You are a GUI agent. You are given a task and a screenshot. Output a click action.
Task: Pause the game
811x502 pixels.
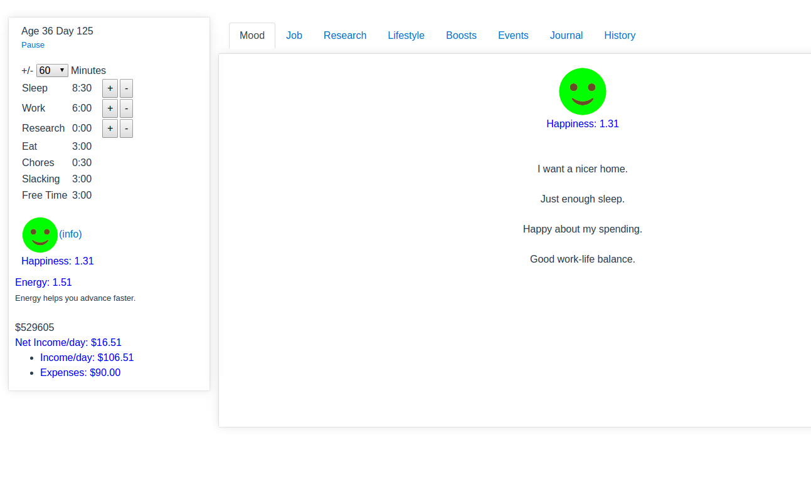click(33, 45)
